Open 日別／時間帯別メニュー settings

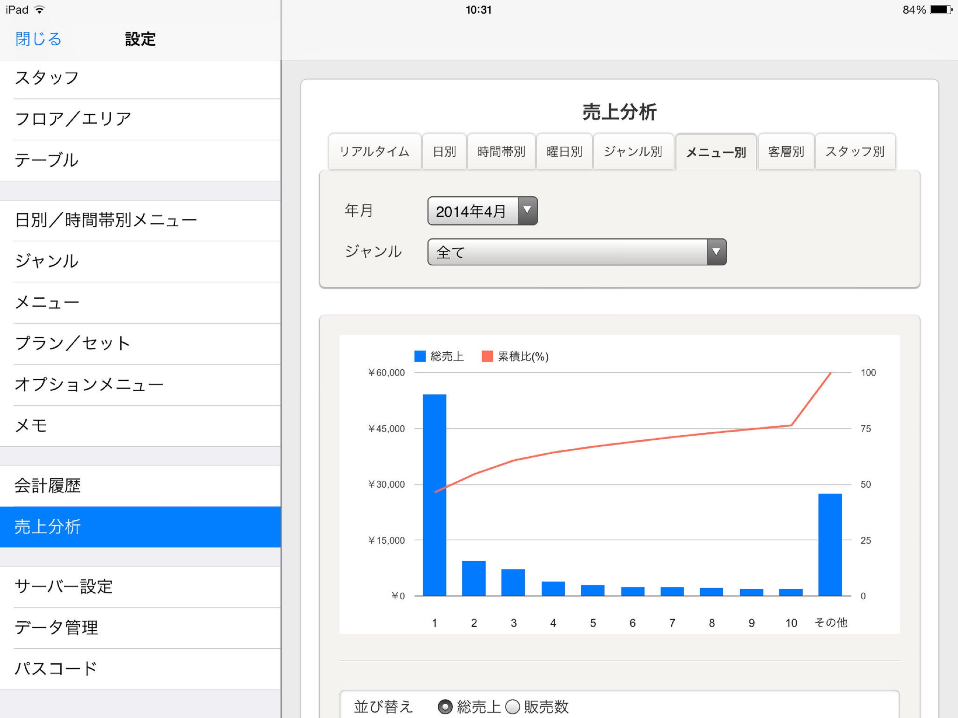140,221
